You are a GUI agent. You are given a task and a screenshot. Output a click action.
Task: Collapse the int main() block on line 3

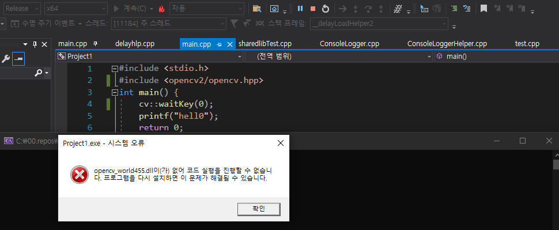[115, 92]
